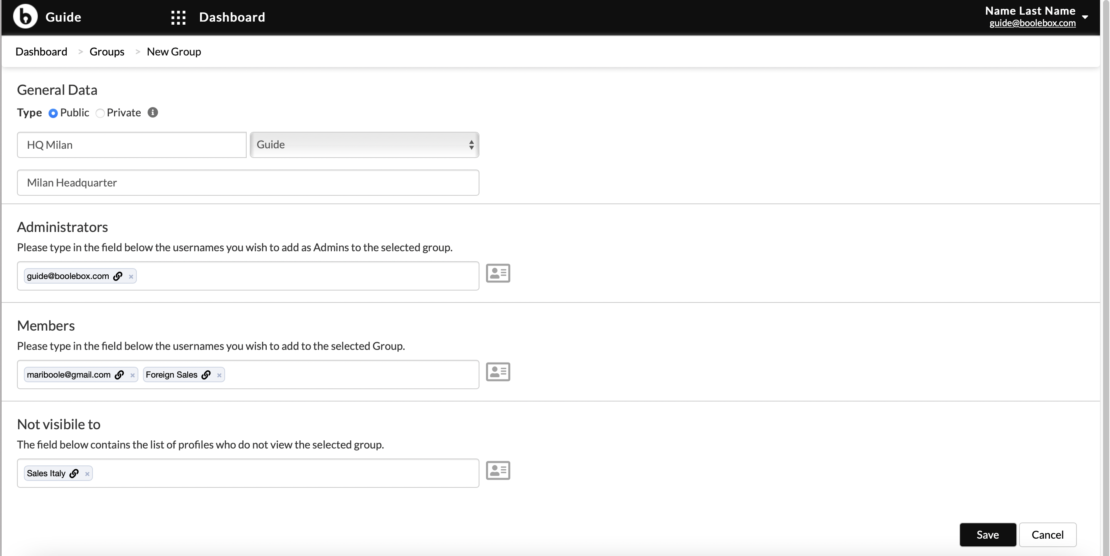Click link icon on Sales Italy tag
Image resolution: width=1110 pixels, height=556 pixels.
click(74, 473)
